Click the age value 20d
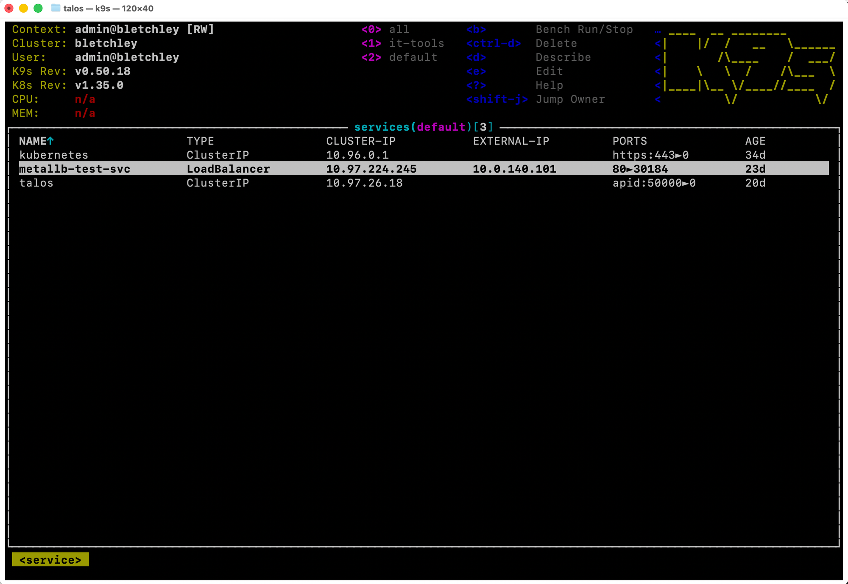This screenshot has height=584, width=848. pos(755,183)
